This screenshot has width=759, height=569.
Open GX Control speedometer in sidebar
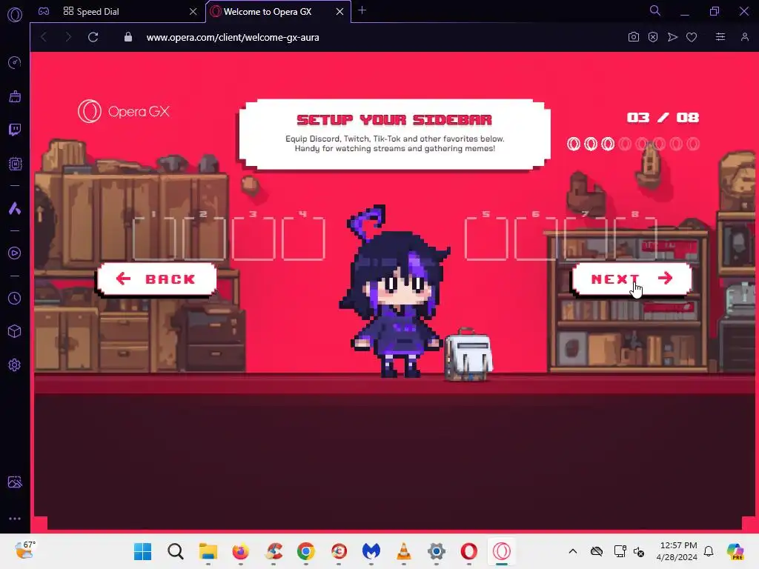click(15, 62)
